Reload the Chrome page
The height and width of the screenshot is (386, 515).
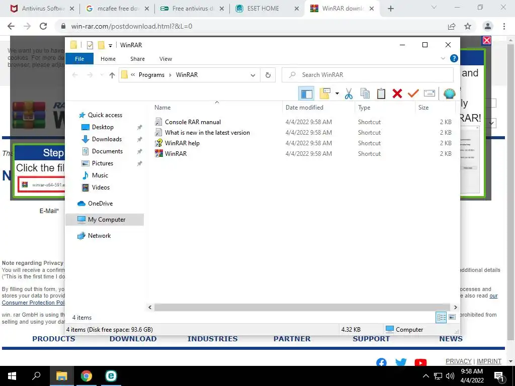(x=43, y=26)
